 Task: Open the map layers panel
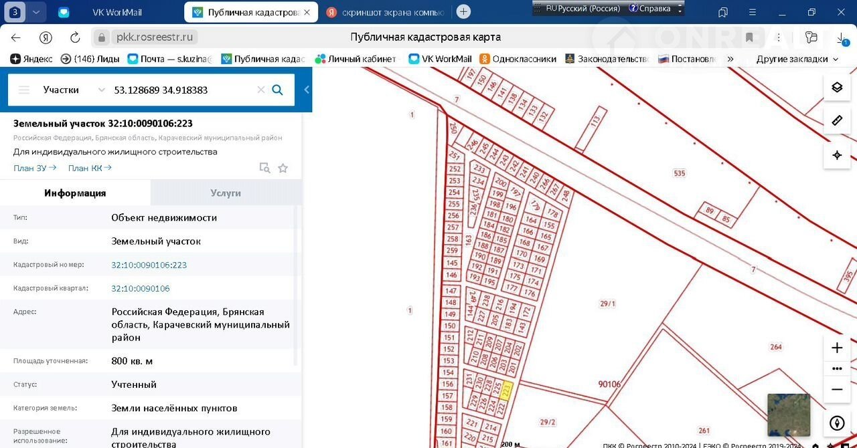point(836,88)
